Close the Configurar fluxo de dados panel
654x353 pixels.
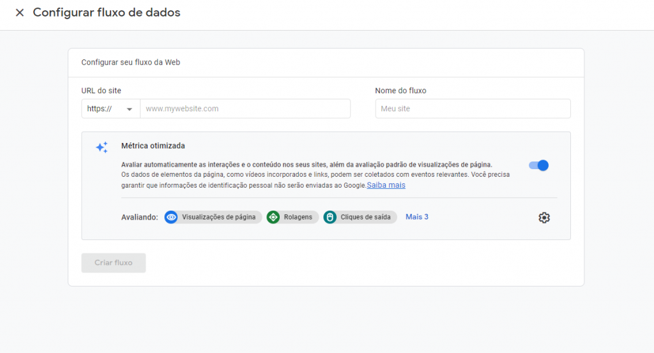[20, 13]
